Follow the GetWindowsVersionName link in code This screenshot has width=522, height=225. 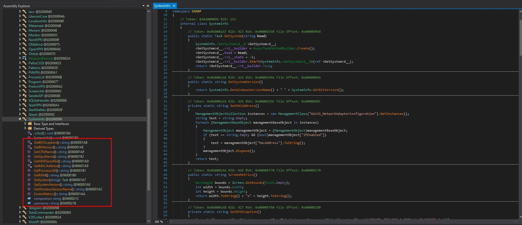(x=250, y=90)
